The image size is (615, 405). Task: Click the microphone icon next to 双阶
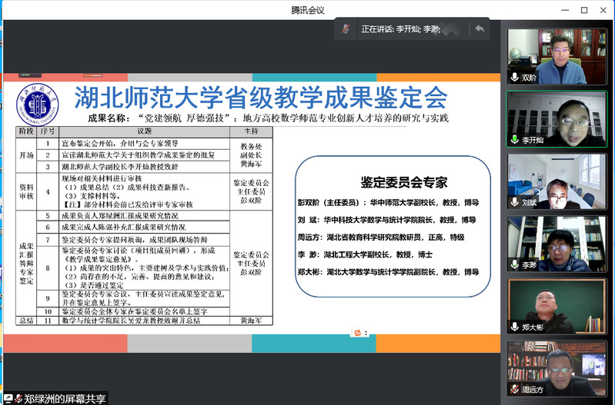click(515, 77)
